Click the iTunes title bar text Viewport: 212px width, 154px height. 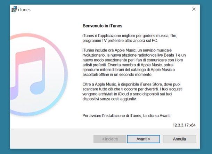(x=24, y=10)
